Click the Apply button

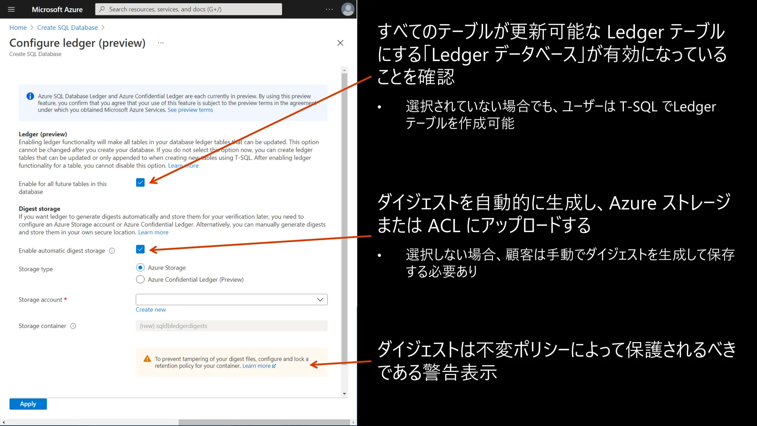pos(28,404)
